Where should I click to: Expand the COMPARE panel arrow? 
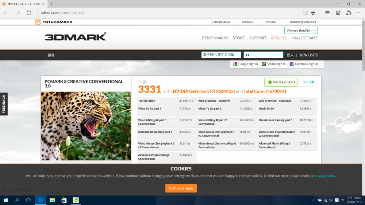tap(35, 190)
